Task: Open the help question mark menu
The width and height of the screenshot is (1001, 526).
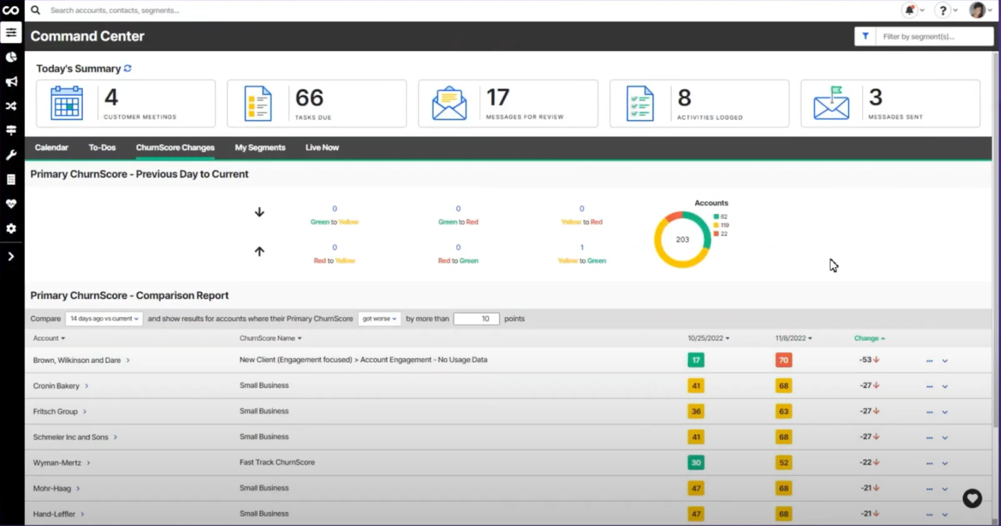Action: (943, 10)
